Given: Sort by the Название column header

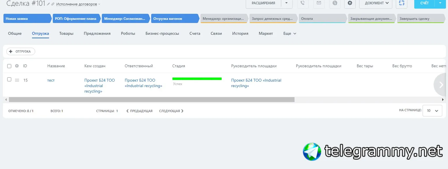Looking at the screenshot, I should [56, 66].
